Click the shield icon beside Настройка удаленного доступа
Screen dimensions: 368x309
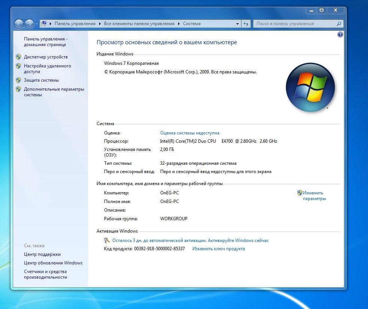18,66
